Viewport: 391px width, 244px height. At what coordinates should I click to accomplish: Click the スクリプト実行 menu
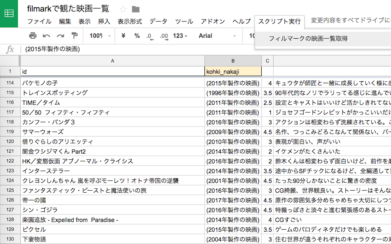(x=280, y=21)
